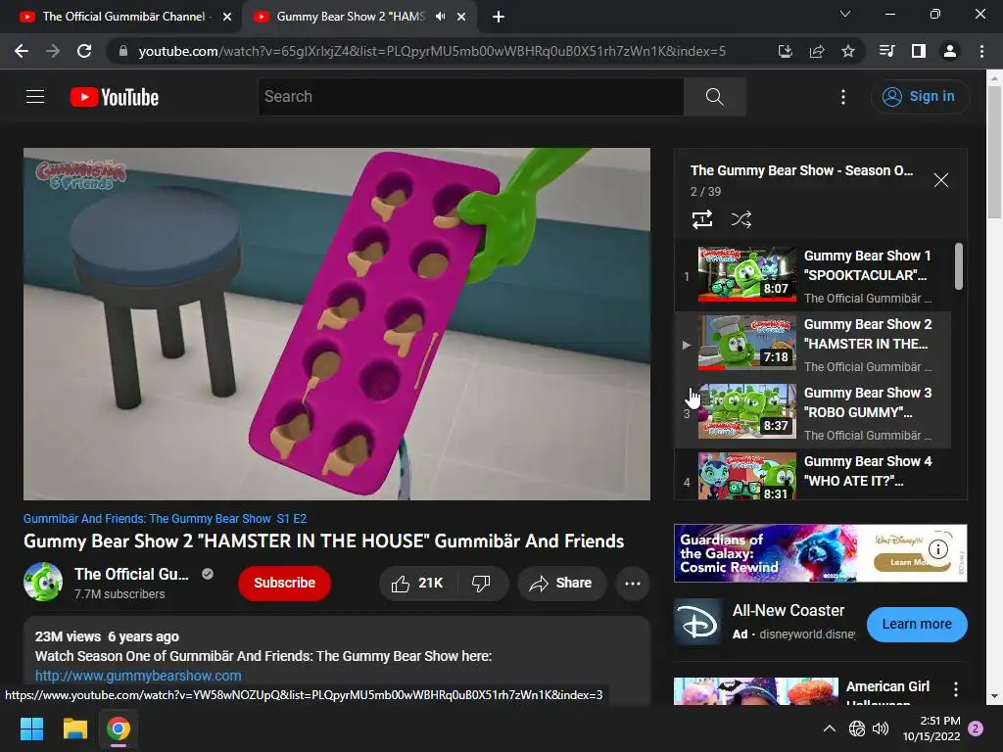The image size is (1003, 752).
Task: Toggle loop playlist
Action: click(702, 219)
